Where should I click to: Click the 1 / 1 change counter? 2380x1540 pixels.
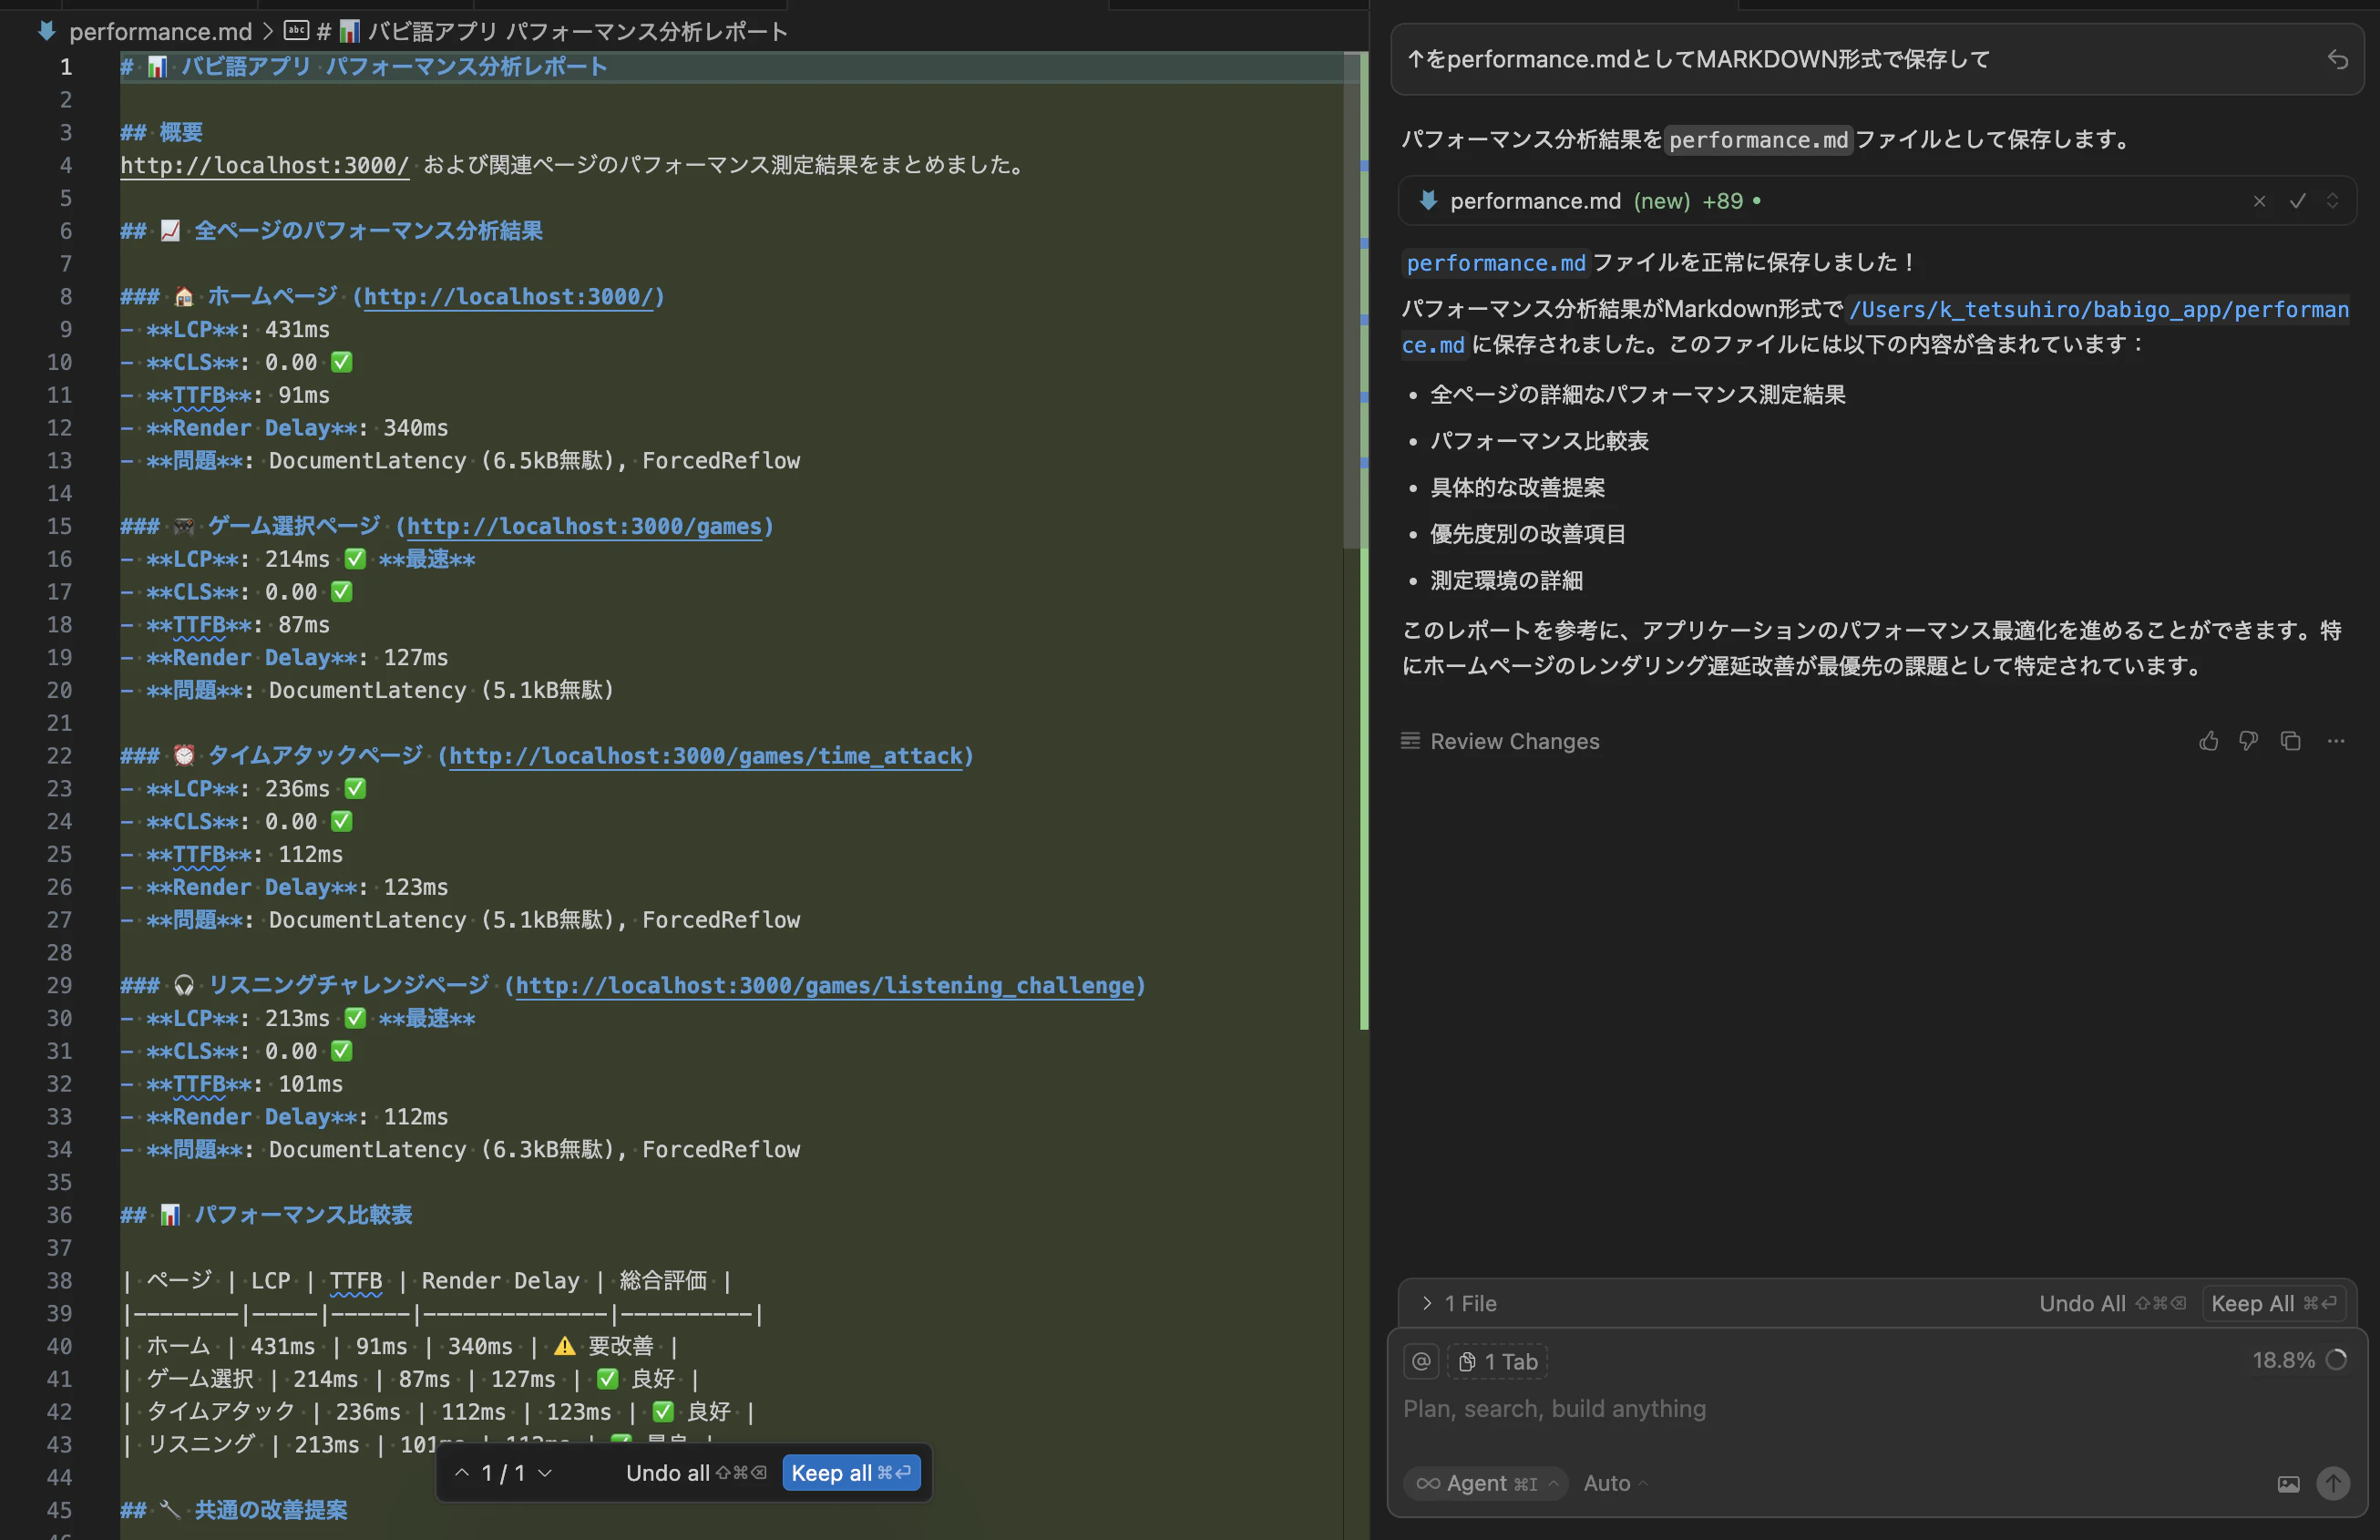(x=503, y=1472)
